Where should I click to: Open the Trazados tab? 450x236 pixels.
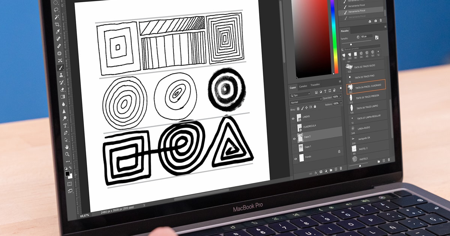pyautogui.click(x=315, y=85)
